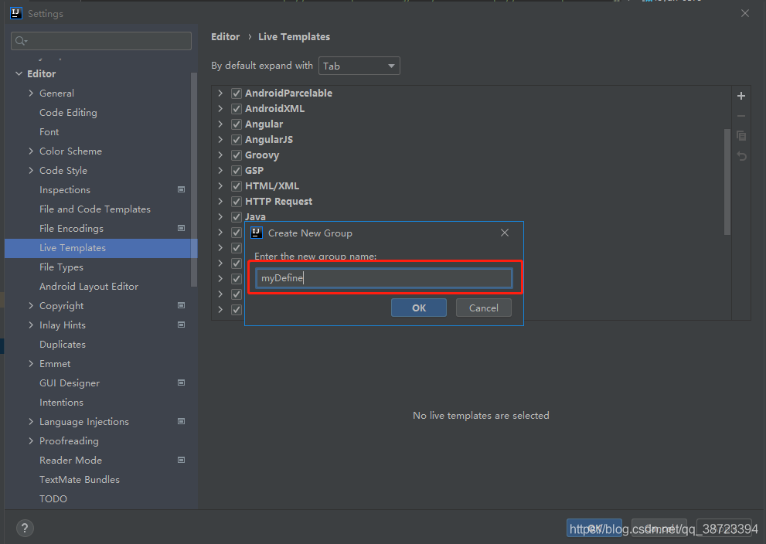The height and width of the screenshot is (544, 766).
Task: Select File and Code Templates
Action: point(95,209)
